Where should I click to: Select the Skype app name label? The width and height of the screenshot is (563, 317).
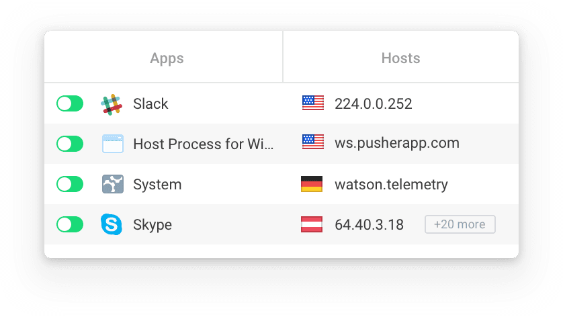[x=153, y=224]
